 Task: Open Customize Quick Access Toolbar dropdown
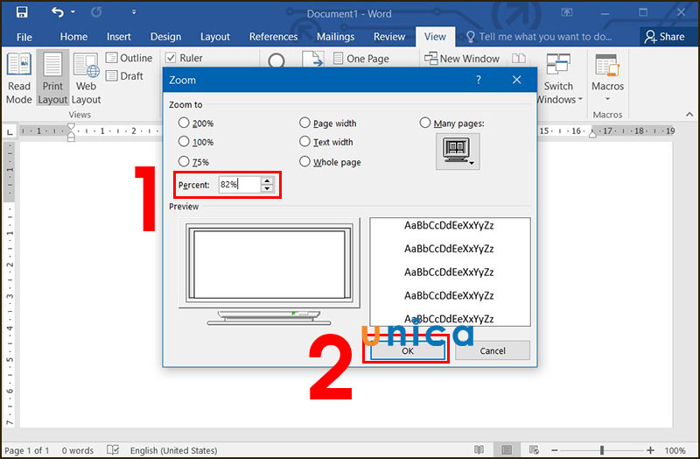click(x=134, y=12)
